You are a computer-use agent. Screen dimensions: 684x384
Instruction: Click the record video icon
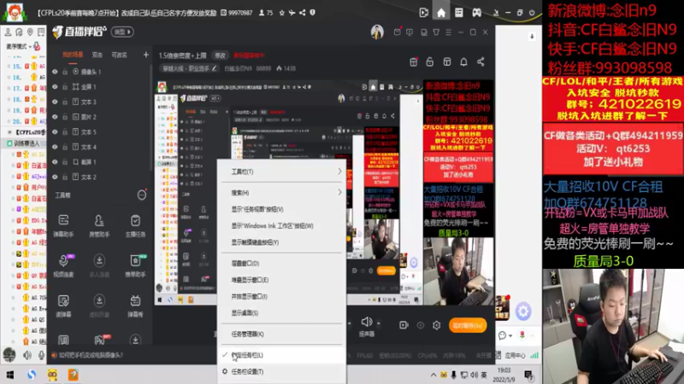[x=404, y=325]
